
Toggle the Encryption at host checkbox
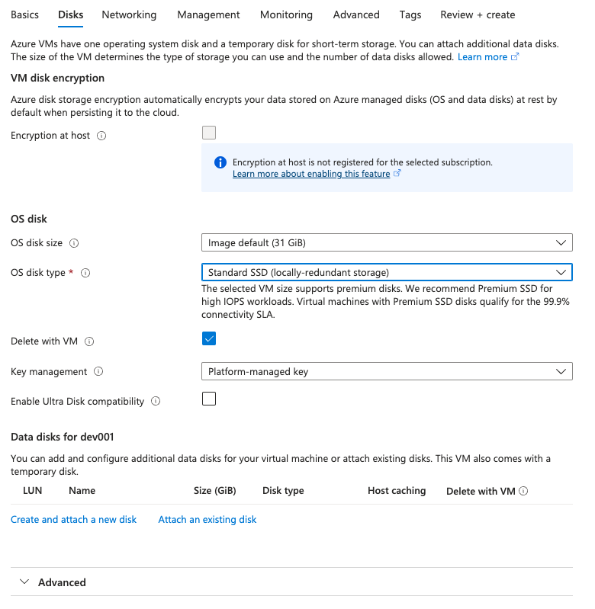tap(209, 133)
